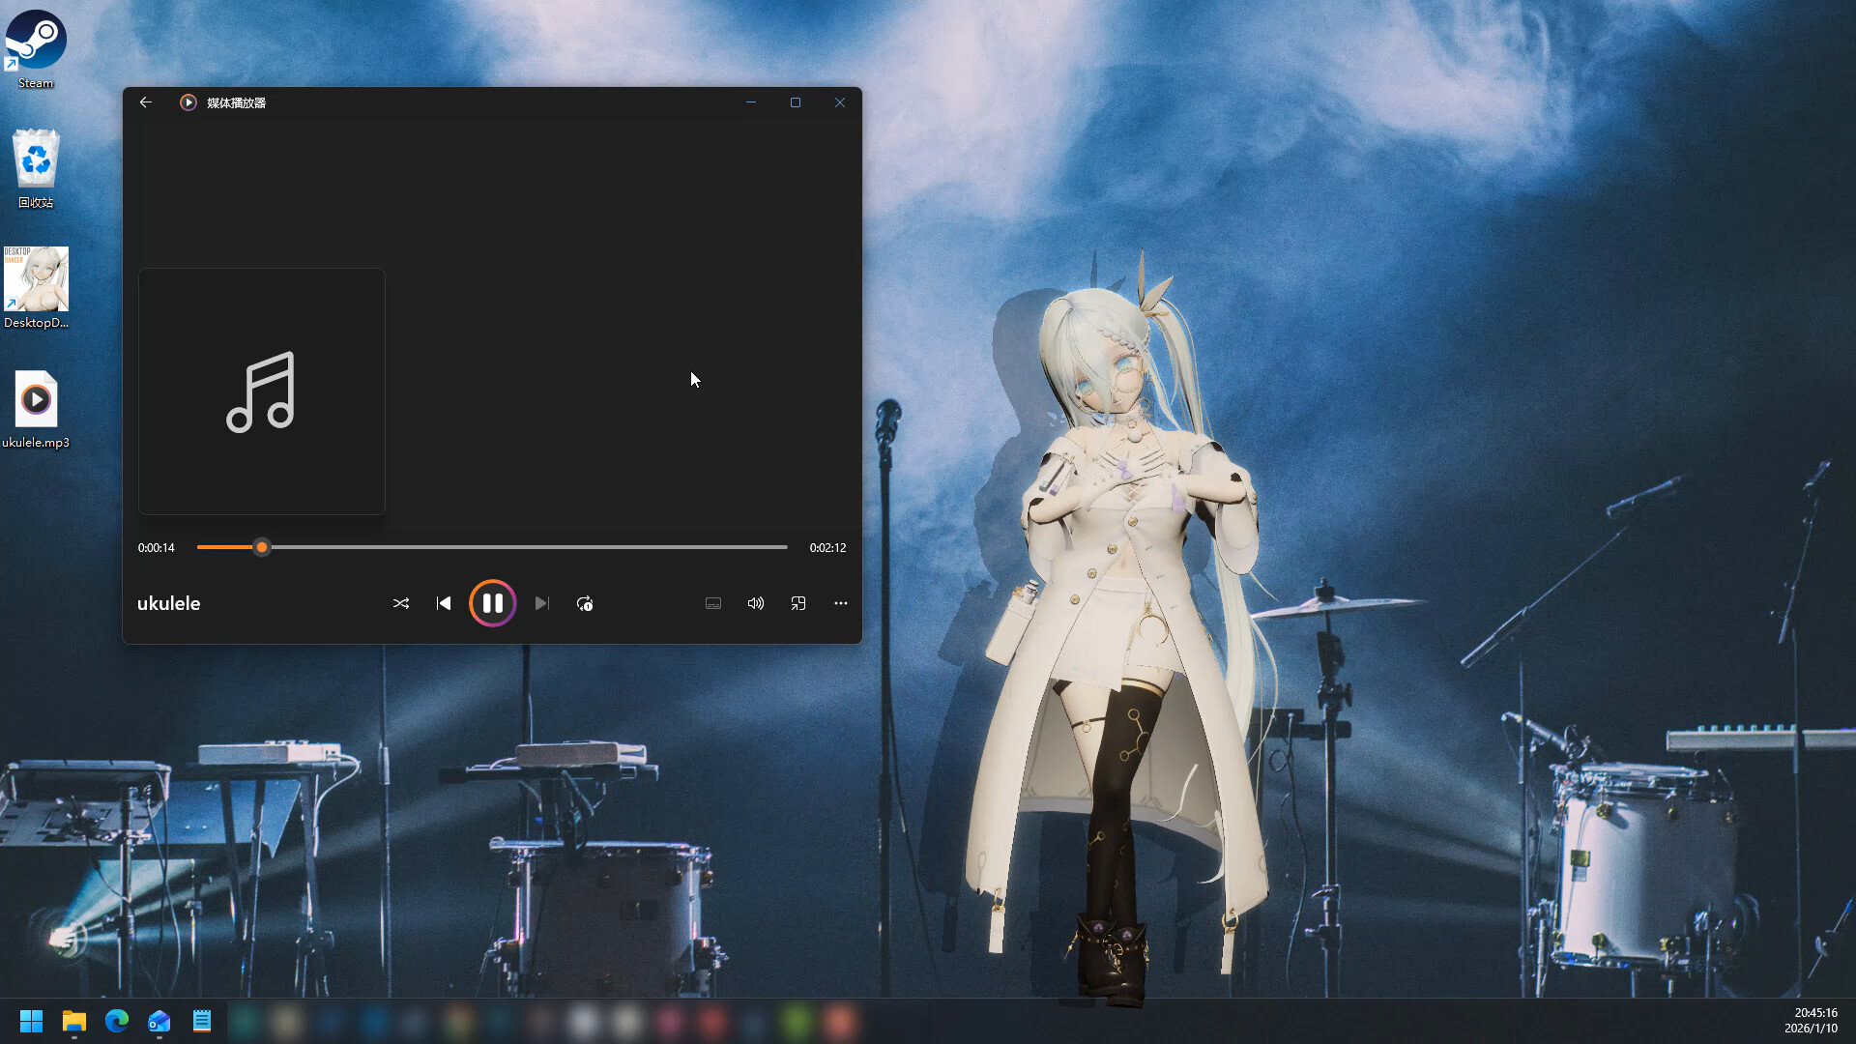
Task: Open the Start menu
Action: pyautogui.click(x=31, y=1020)
